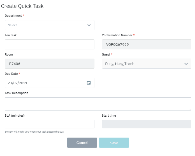Click the Cancel button
Viewport: 195px width, 156px height.
(82, 143)
